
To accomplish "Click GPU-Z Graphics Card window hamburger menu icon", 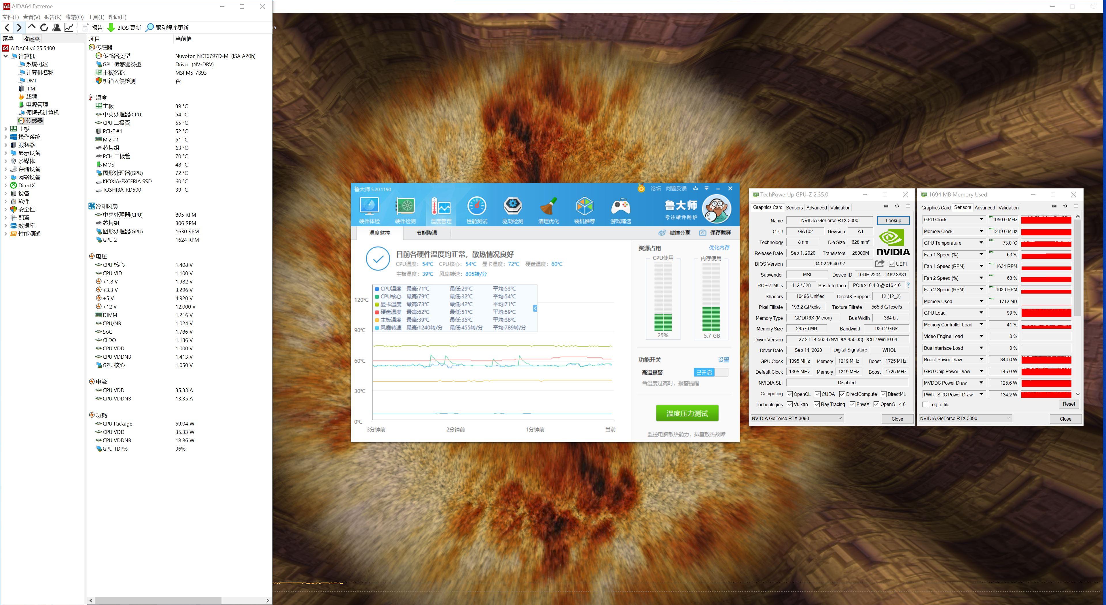I will coord(908,206).
